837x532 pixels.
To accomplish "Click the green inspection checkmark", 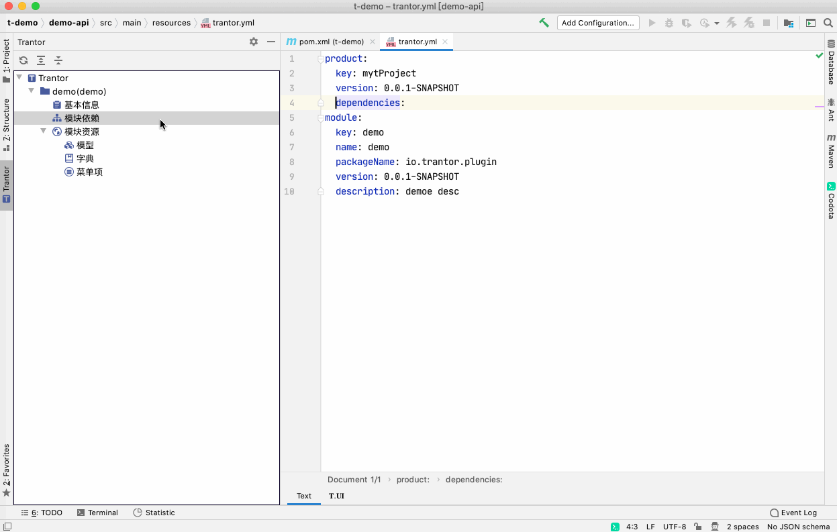I will coord(819,56).
